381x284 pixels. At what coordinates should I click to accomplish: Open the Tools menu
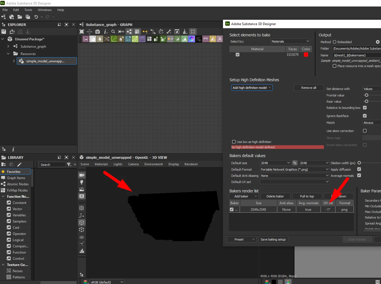tap(28, 10)
